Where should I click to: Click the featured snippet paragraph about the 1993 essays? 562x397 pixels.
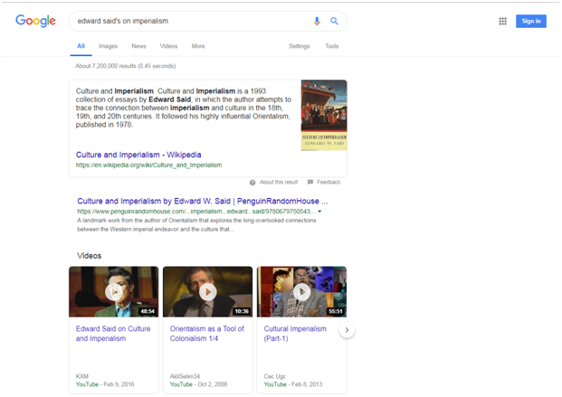coord(183,108)
